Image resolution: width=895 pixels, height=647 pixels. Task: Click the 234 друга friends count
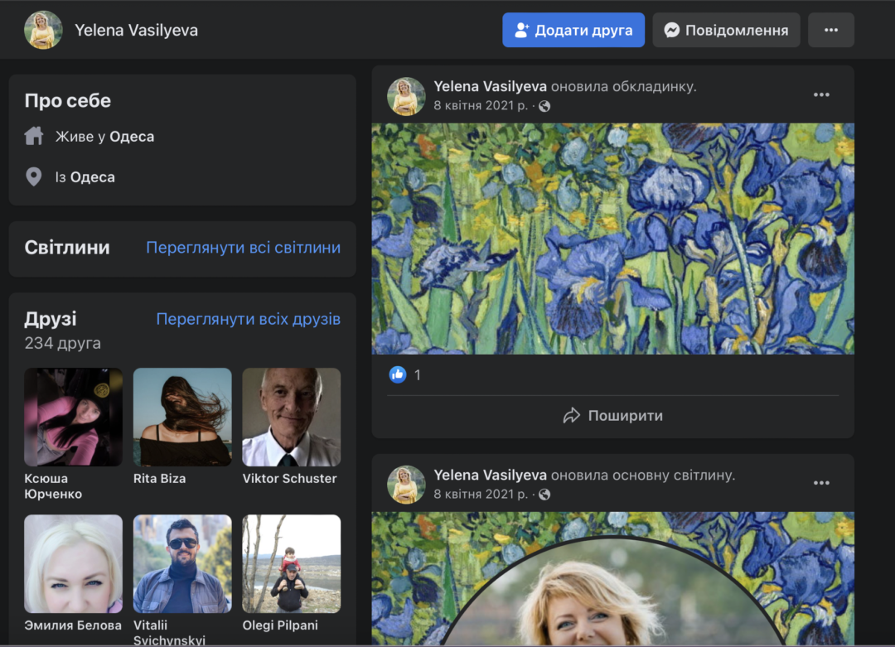click(x=63, y=343)
